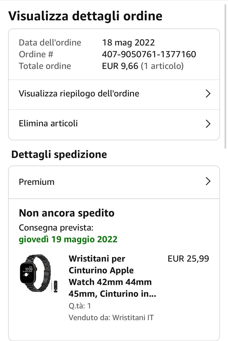Viewport: 228px width, 341px height.
Task: Tap the Premium shipping label
Action: point(36,182)
